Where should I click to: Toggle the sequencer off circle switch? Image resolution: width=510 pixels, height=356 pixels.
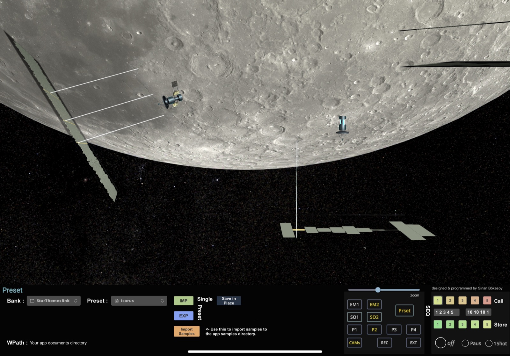(441, 343)
